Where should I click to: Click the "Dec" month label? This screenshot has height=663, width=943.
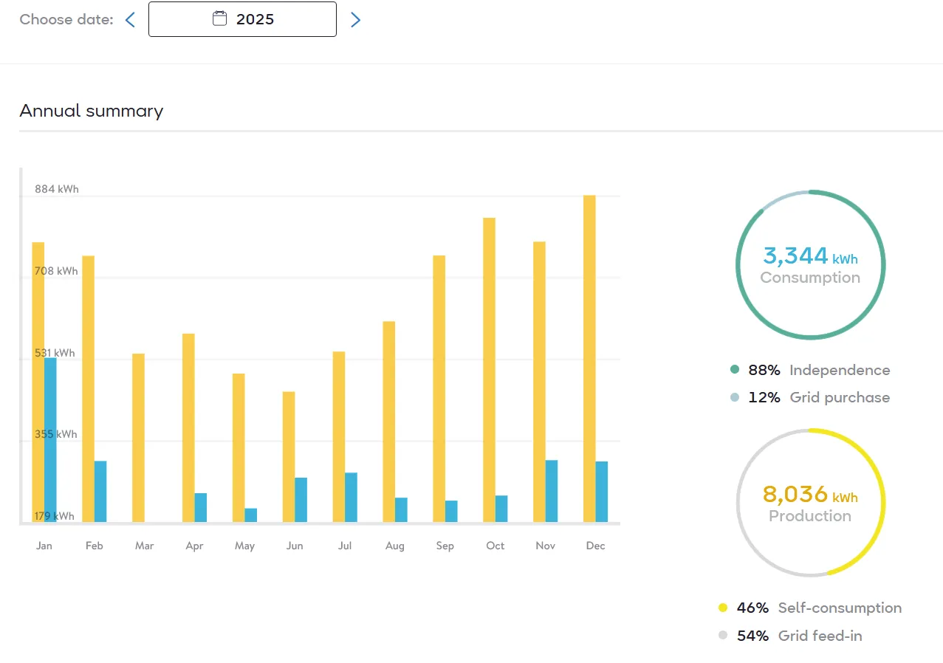595,546
